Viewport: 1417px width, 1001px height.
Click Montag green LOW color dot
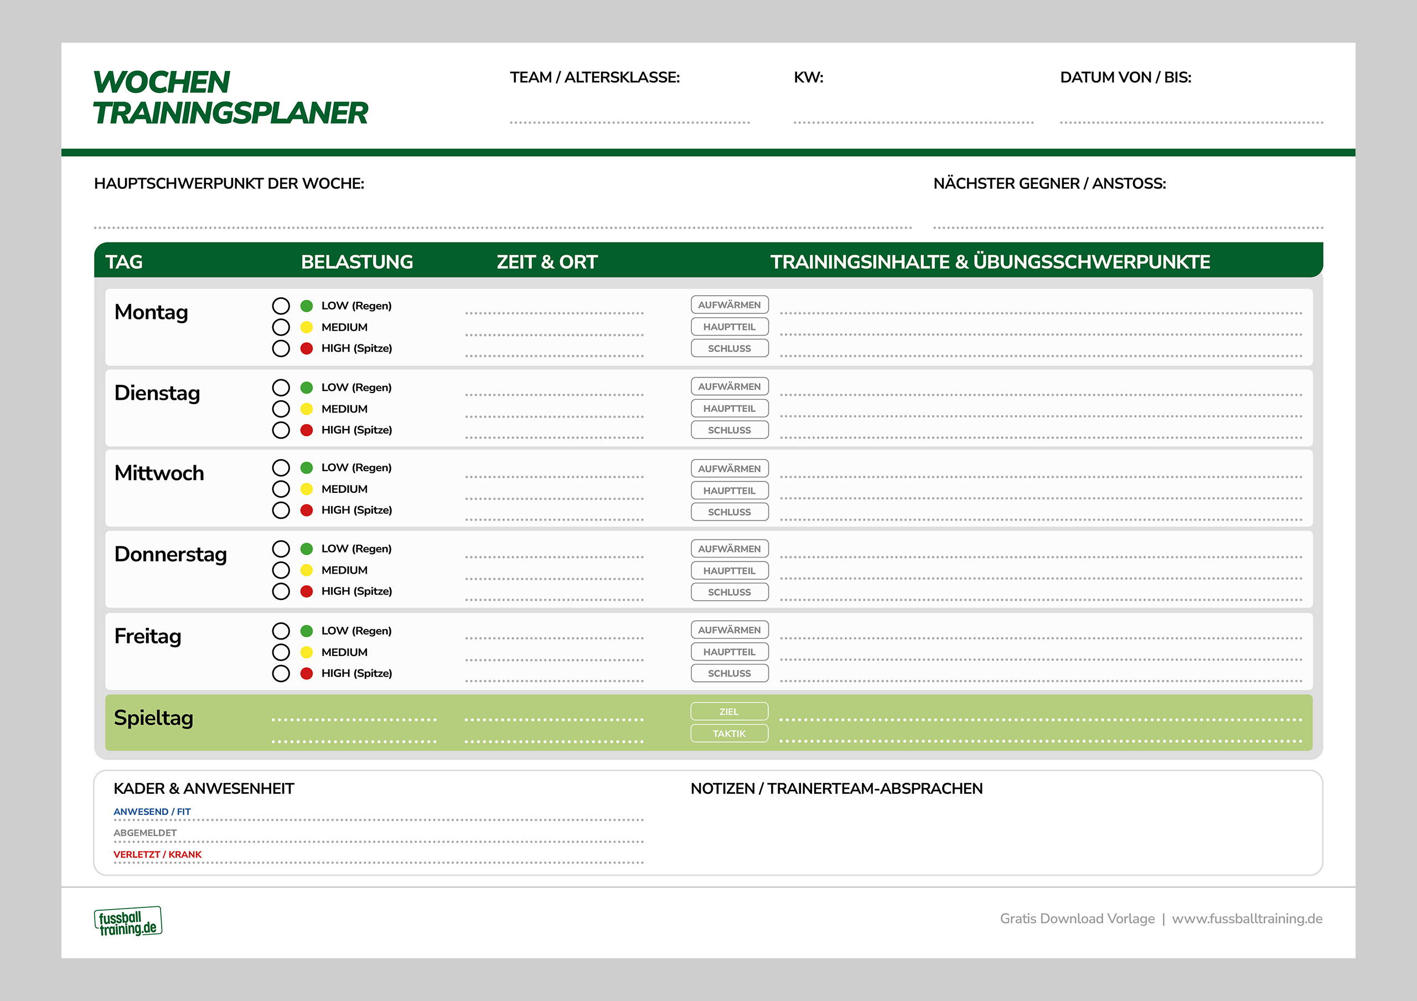307,306
